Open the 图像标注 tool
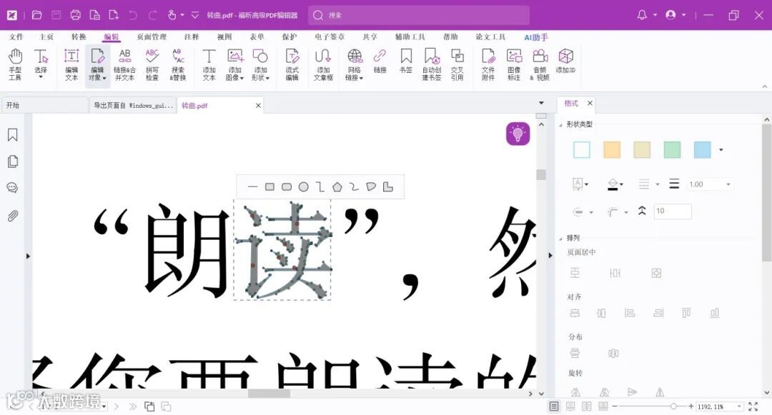Image resolution: width=772 pixels, height=415 pixels. pyautogui.click(x=513, y=61)
